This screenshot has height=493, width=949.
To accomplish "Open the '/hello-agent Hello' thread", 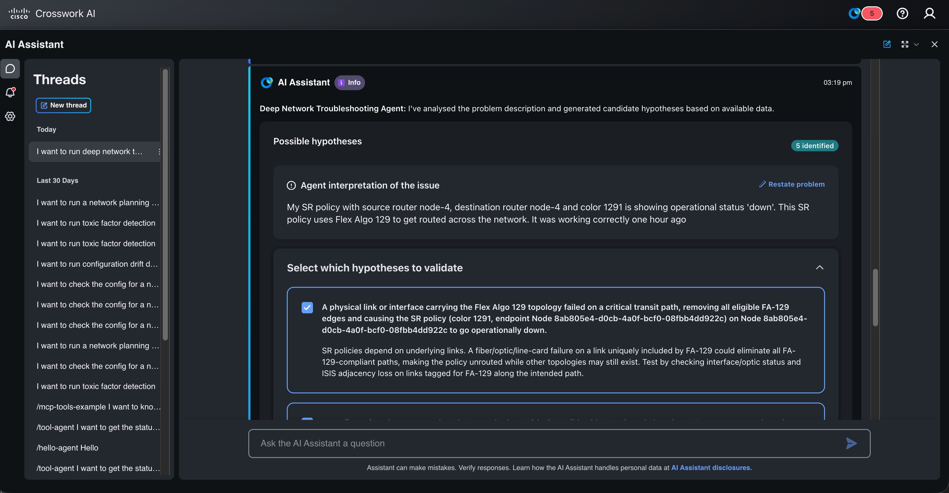I will (x=68, y=448).
